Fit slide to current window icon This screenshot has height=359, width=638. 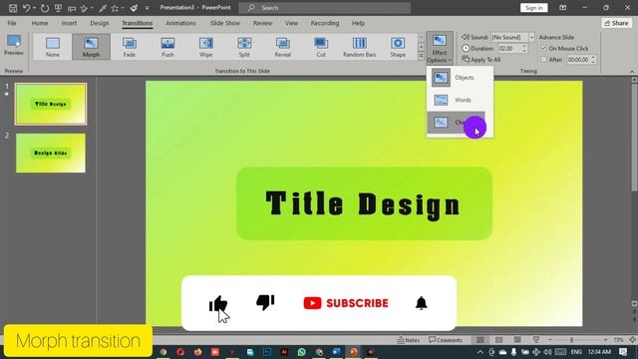[x=632, y=340]
